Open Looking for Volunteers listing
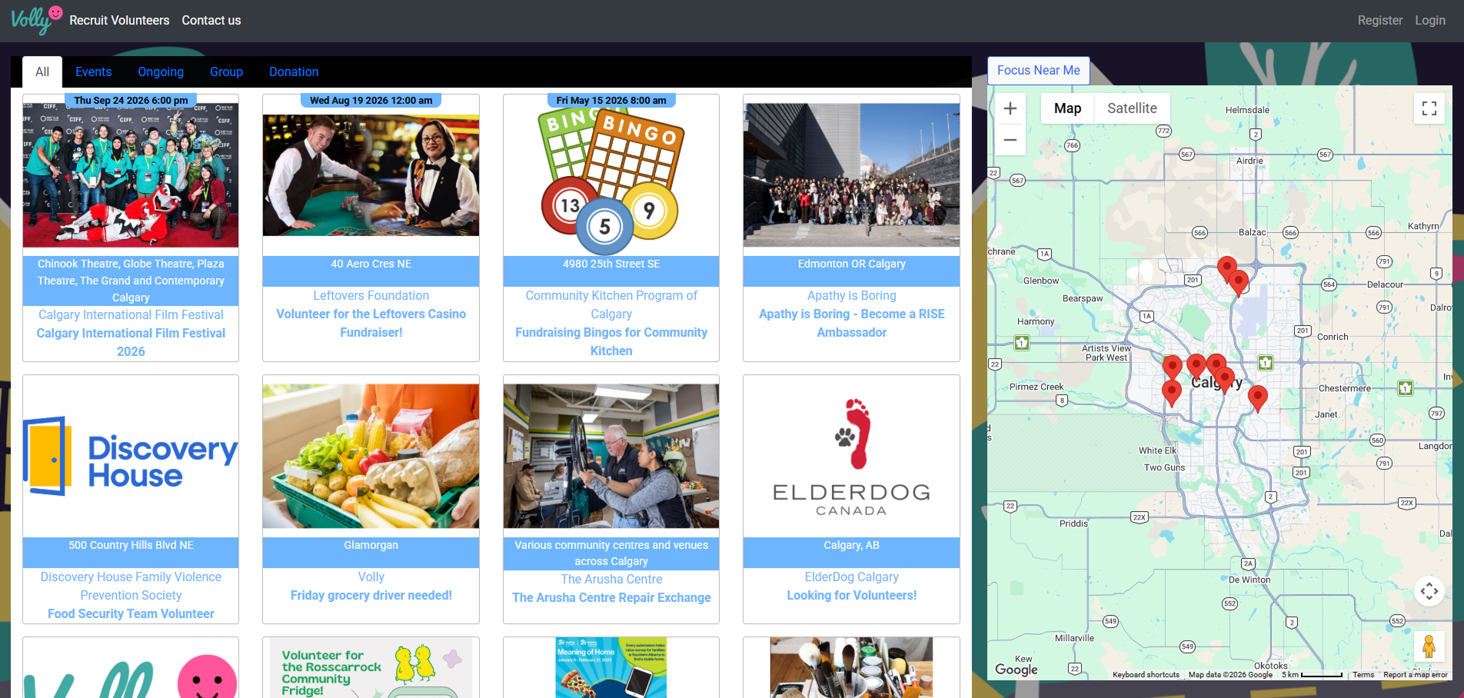The width and height of the screenshot is (1464, 698). (x=851, y=595)
